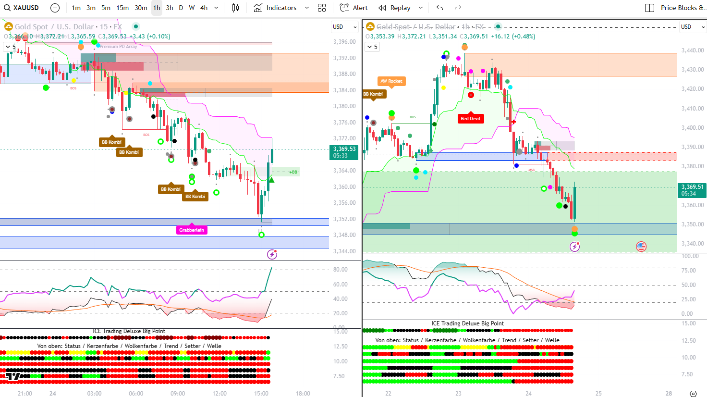
Task: Open the chart layout selector icon
Action: tap(649, 8)
